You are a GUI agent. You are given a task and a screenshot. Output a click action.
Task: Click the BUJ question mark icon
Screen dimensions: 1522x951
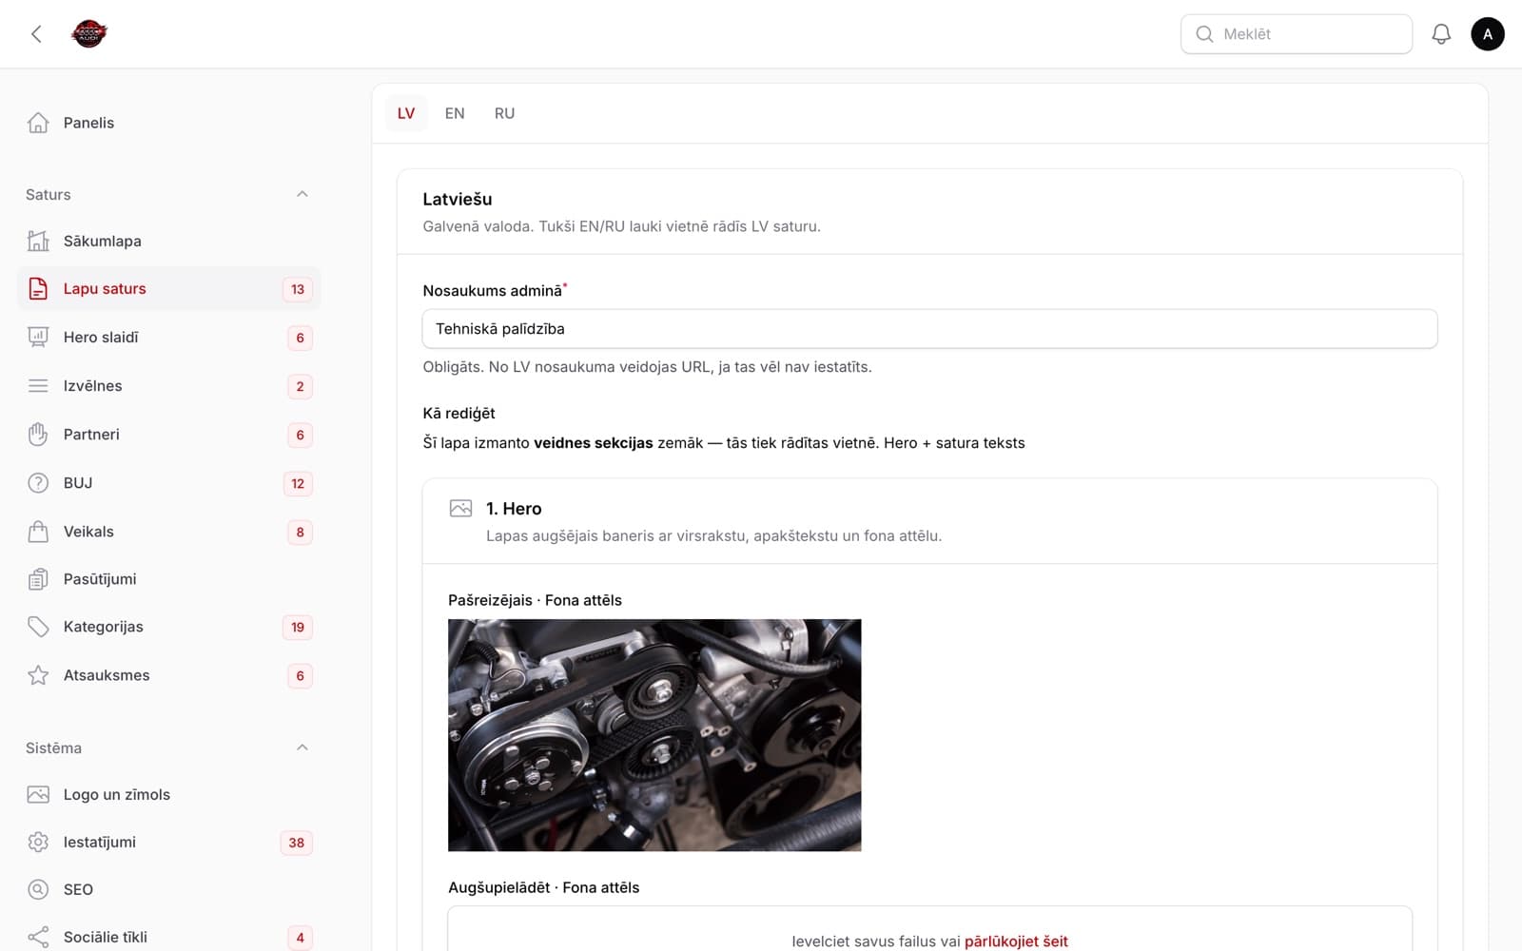click(38, 483)
